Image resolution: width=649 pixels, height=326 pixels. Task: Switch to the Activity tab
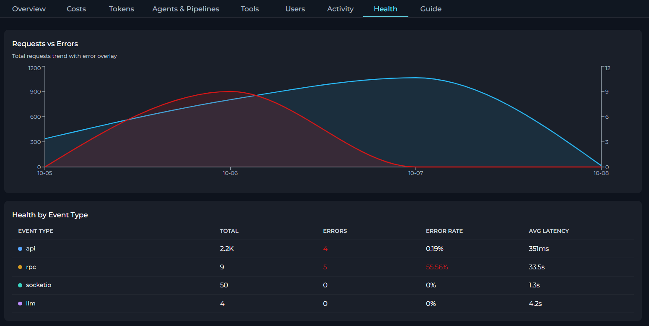(340, 9)
